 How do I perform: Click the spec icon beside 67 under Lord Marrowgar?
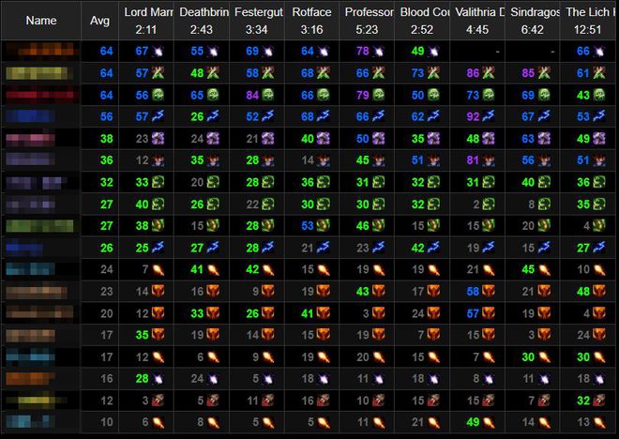158,52
